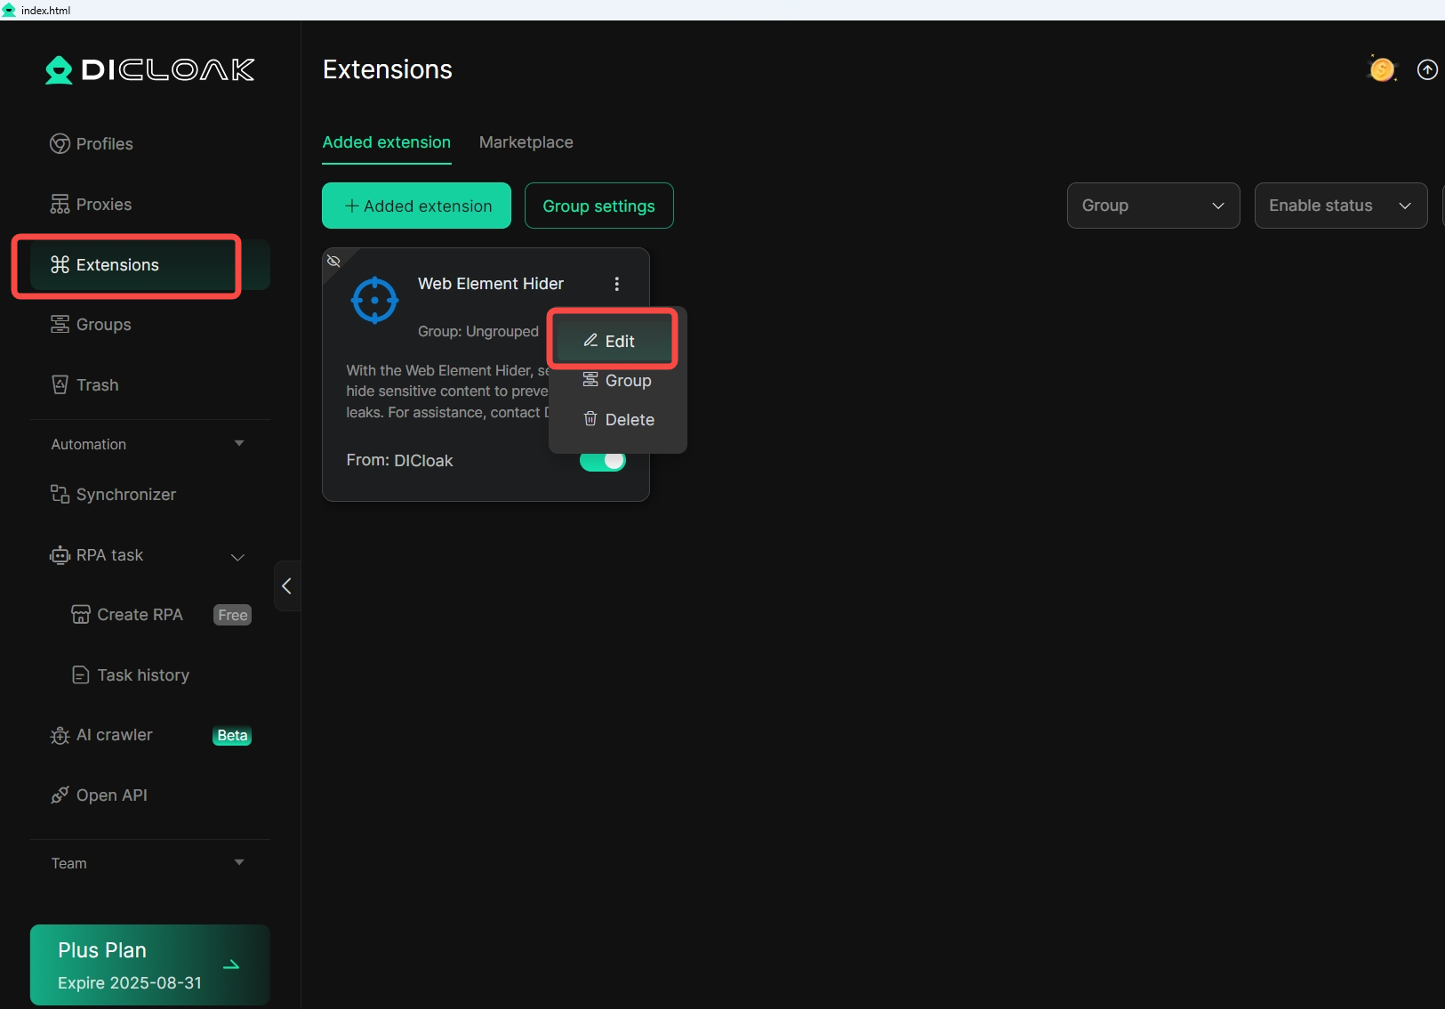Click the 'From: DICloak' text
Screen dimensions: 1445x1009
click(x=399, y=461)
